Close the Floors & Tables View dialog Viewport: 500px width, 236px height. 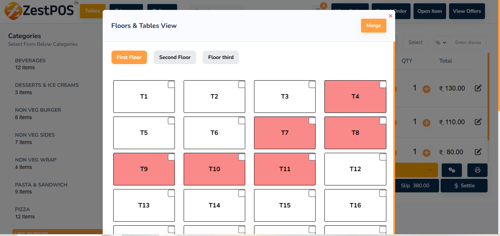point(390,16)
